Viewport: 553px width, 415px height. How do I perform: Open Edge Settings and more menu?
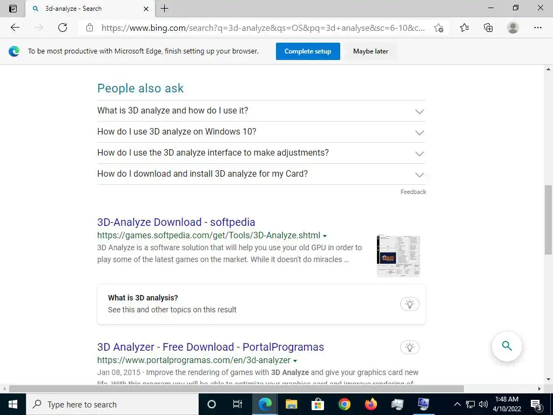coord(537,28)
